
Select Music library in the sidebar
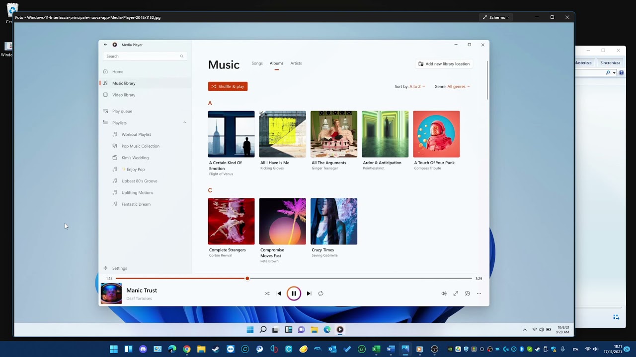click(145, 83)
